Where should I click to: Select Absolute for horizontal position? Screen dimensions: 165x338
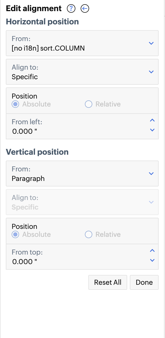tap(16, 104)
